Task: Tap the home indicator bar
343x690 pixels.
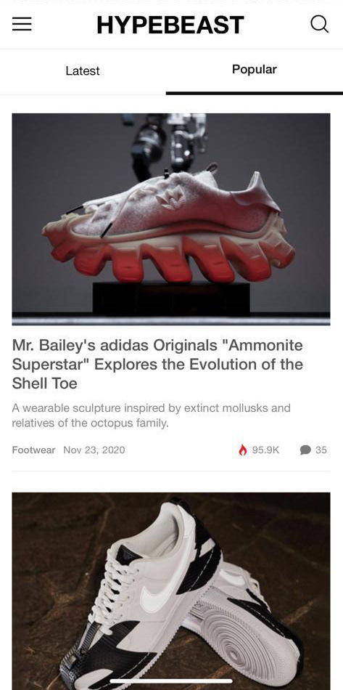Action: (x=171, y=681)
